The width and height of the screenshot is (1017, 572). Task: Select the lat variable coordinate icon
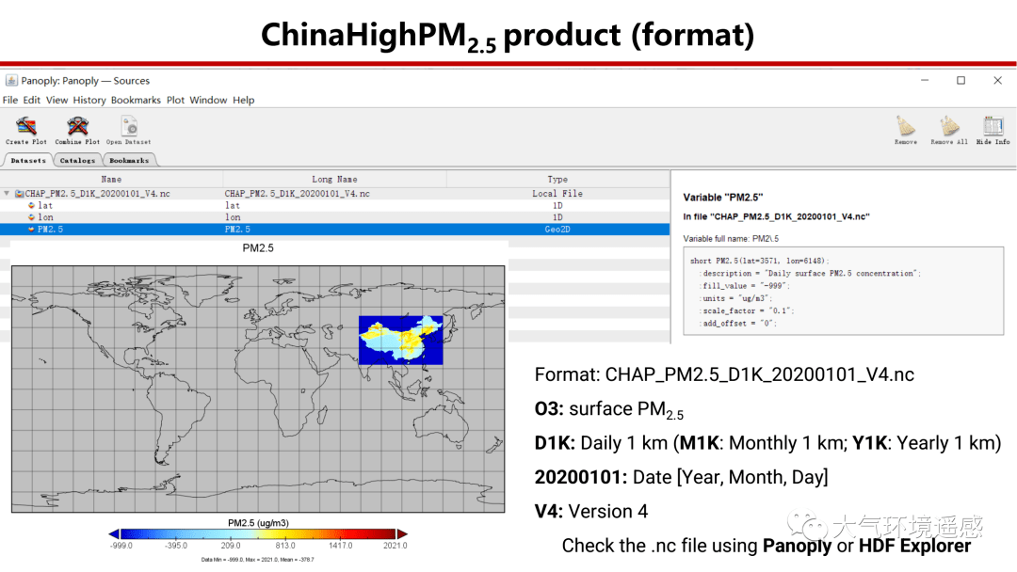(29, 205)
